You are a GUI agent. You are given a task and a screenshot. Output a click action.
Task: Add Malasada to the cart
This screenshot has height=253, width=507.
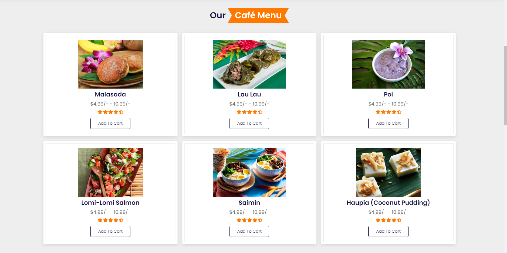tap(110, 123)
